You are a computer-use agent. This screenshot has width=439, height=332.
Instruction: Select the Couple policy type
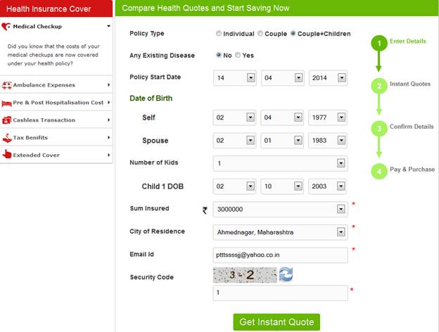coord(260,34)
